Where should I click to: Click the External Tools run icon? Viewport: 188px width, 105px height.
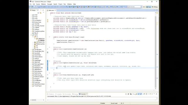[x=78, y=7]
